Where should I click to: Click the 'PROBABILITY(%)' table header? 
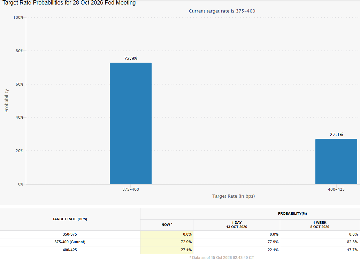point(292,214)
